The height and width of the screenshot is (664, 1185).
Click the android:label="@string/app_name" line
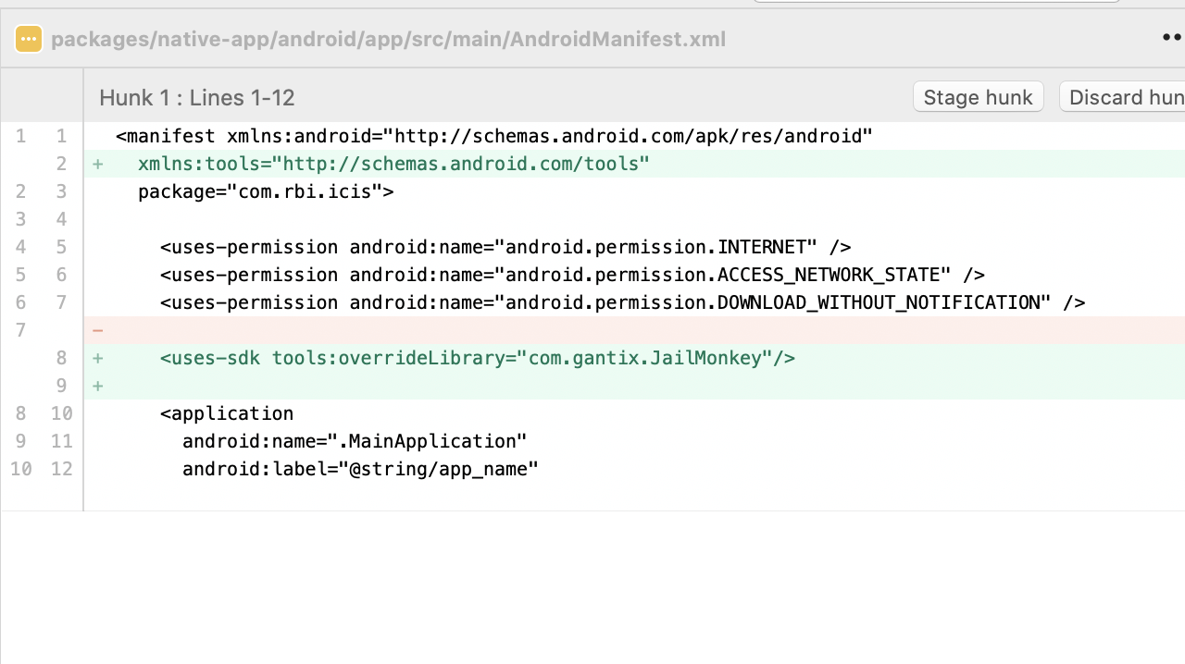[634, 469]
